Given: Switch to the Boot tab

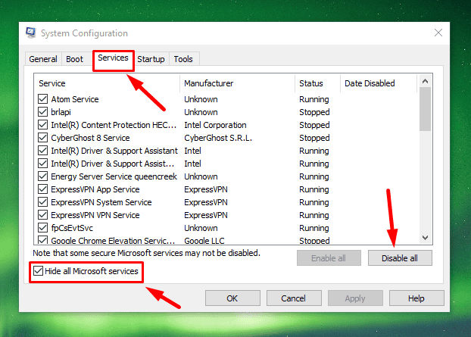Looking at the screenshot, I should [x=74, y=59].
